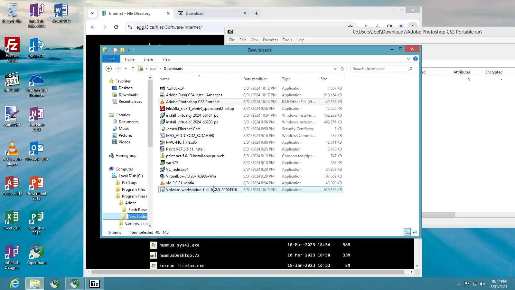Switch to the 7-Zip taskbar button
The image size is (515, 290).
(x=95, y=284)
